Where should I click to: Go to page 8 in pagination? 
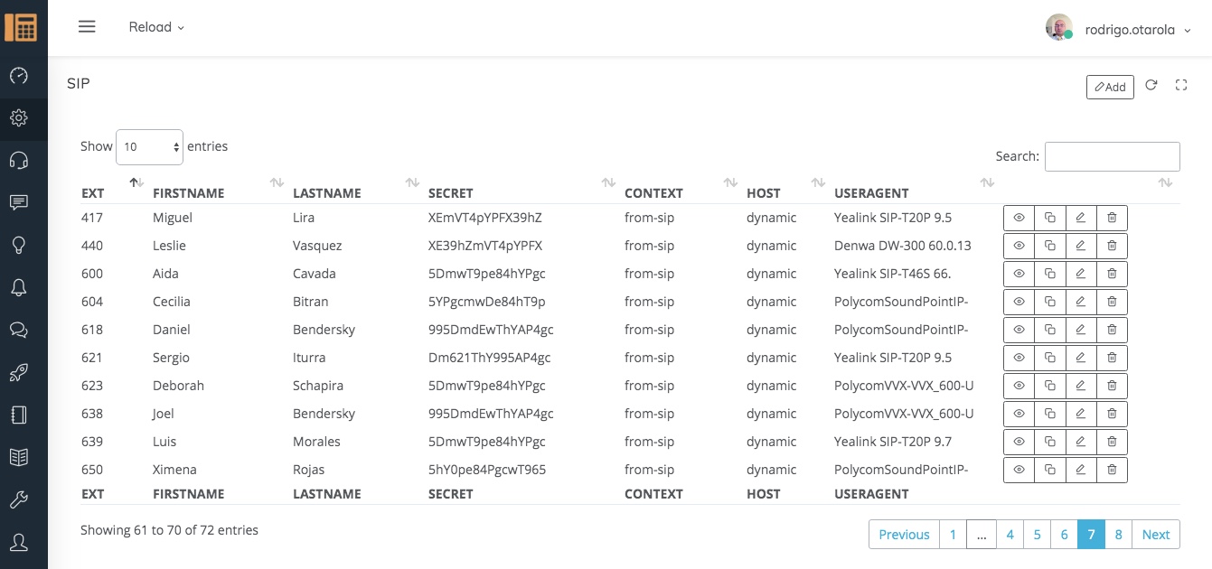[1118, 535]
